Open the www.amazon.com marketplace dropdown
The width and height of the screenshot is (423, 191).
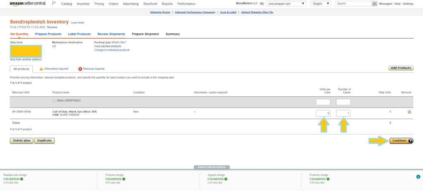click(x=286, y=4)
